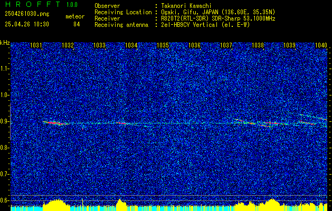Click the 2el-HB9CV Vertical antenna text
This screenshot has height=211, width=332.
[206, 25]
